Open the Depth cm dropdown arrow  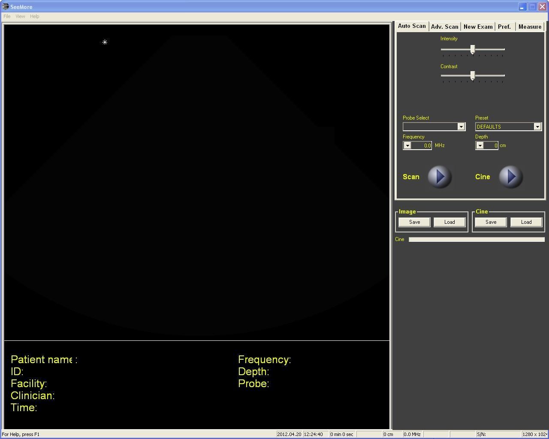coord(480,145)
